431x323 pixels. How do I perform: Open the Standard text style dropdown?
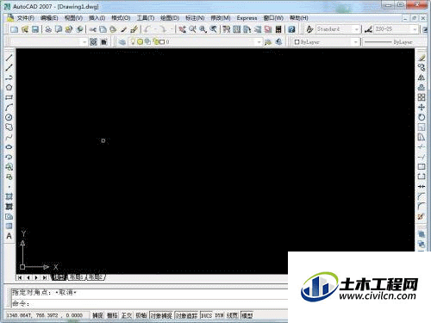click(338, 29)
